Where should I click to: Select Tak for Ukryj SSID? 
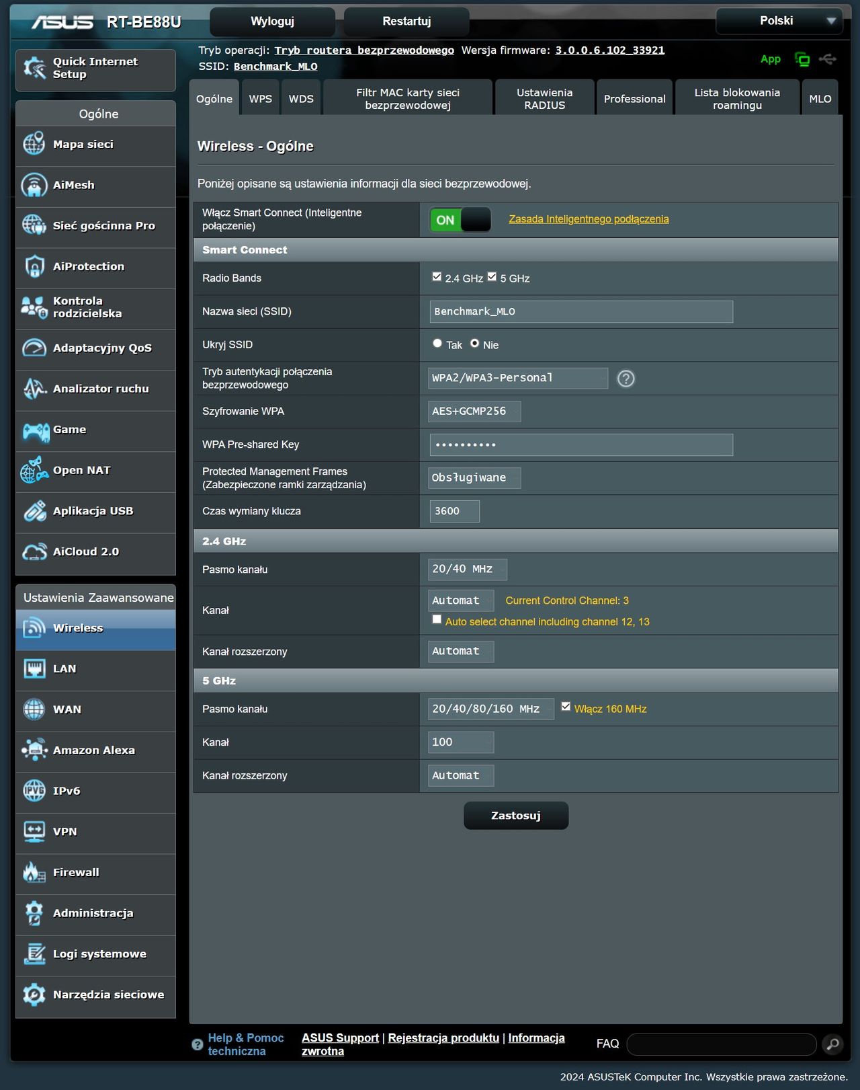(x=437, y=344)
